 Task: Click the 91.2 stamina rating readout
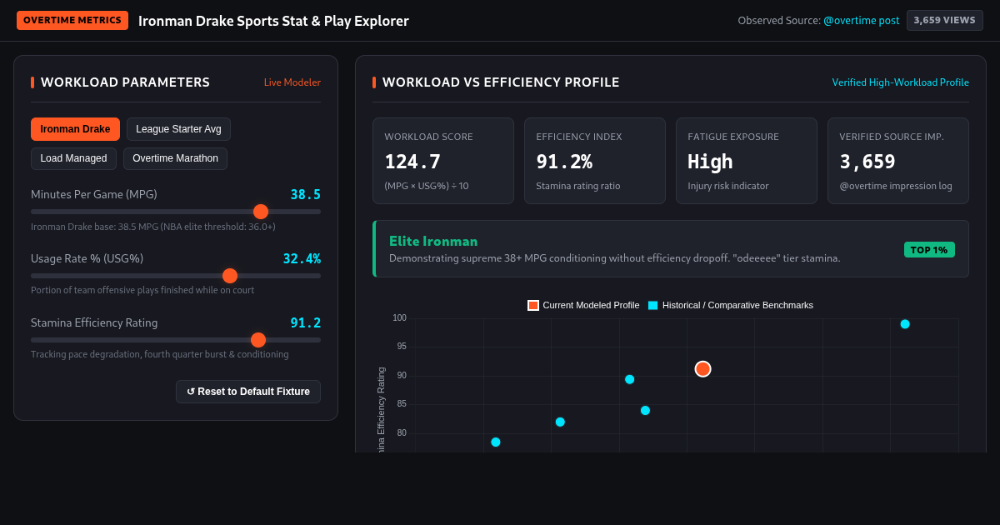(x=305, y=323)
